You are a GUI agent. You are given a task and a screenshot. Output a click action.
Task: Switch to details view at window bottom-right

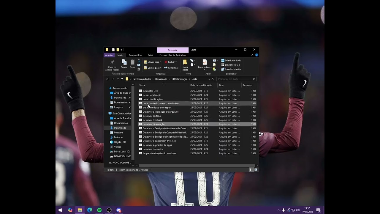(251, 170)
